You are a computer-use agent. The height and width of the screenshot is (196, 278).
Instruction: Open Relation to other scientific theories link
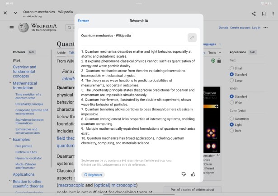(x=28, y=184)
